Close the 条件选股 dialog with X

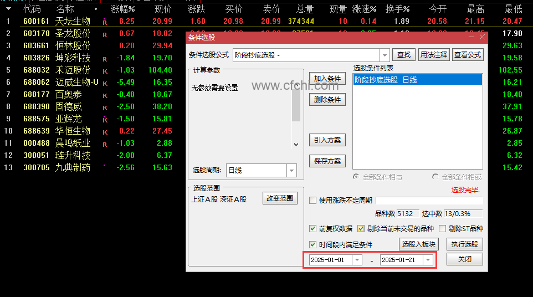[483, 37]
